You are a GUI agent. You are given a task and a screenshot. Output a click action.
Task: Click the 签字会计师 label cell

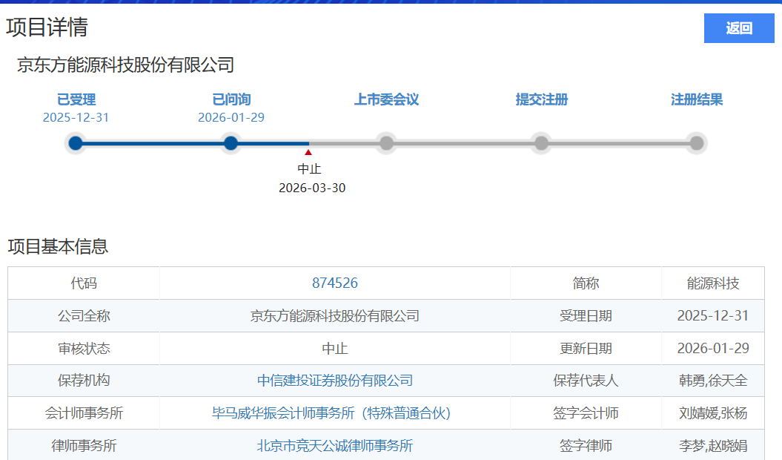586,413
